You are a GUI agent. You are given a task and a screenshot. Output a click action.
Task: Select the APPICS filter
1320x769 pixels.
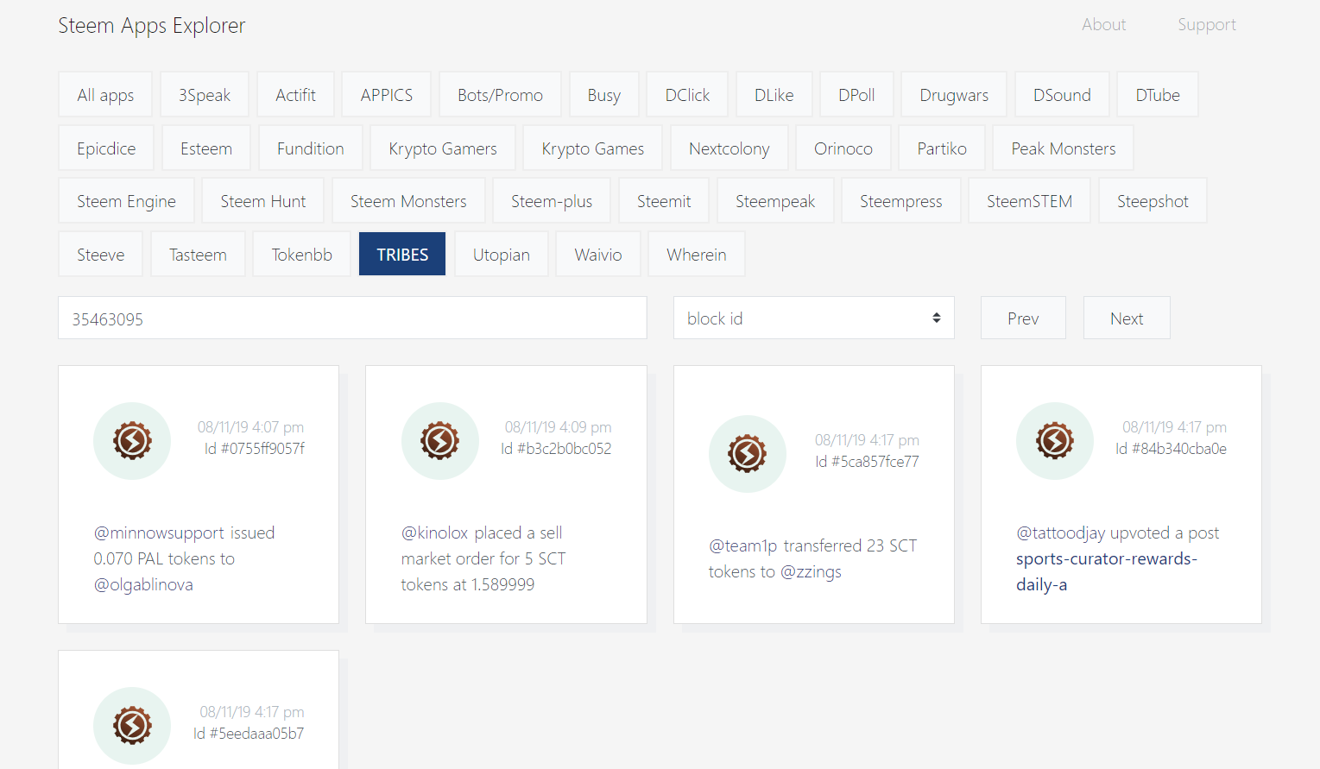(x=387, y=95)
